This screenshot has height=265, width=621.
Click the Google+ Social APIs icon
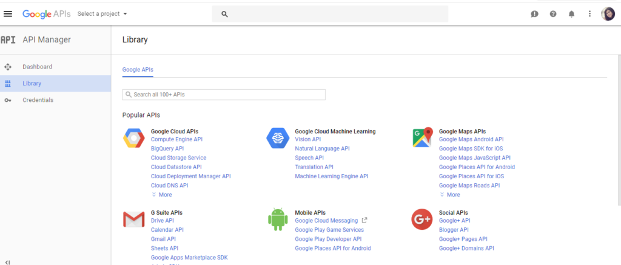[x=422, y=220]
